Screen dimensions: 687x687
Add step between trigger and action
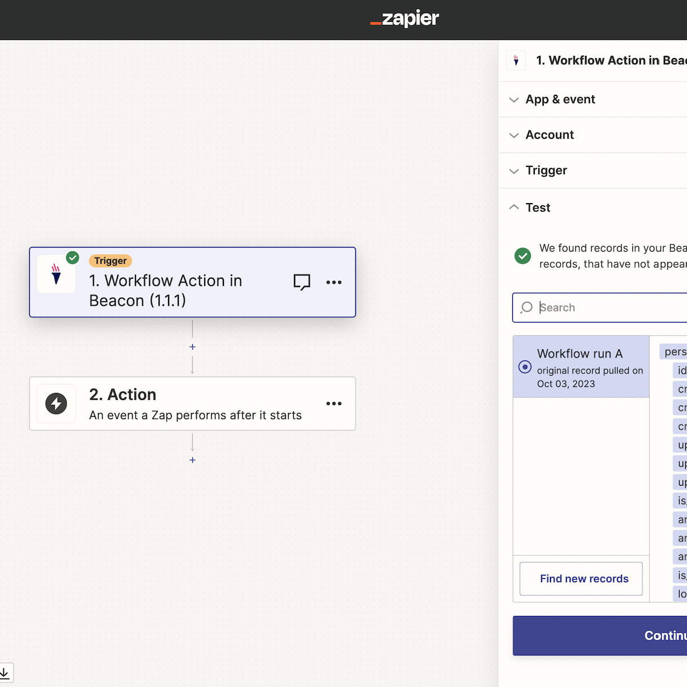click(x=192, y=347)
